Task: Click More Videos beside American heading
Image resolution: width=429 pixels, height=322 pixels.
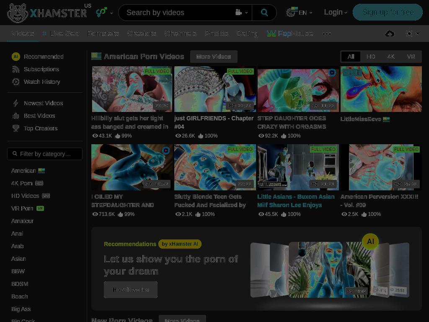Action: [x=213, y=57]
